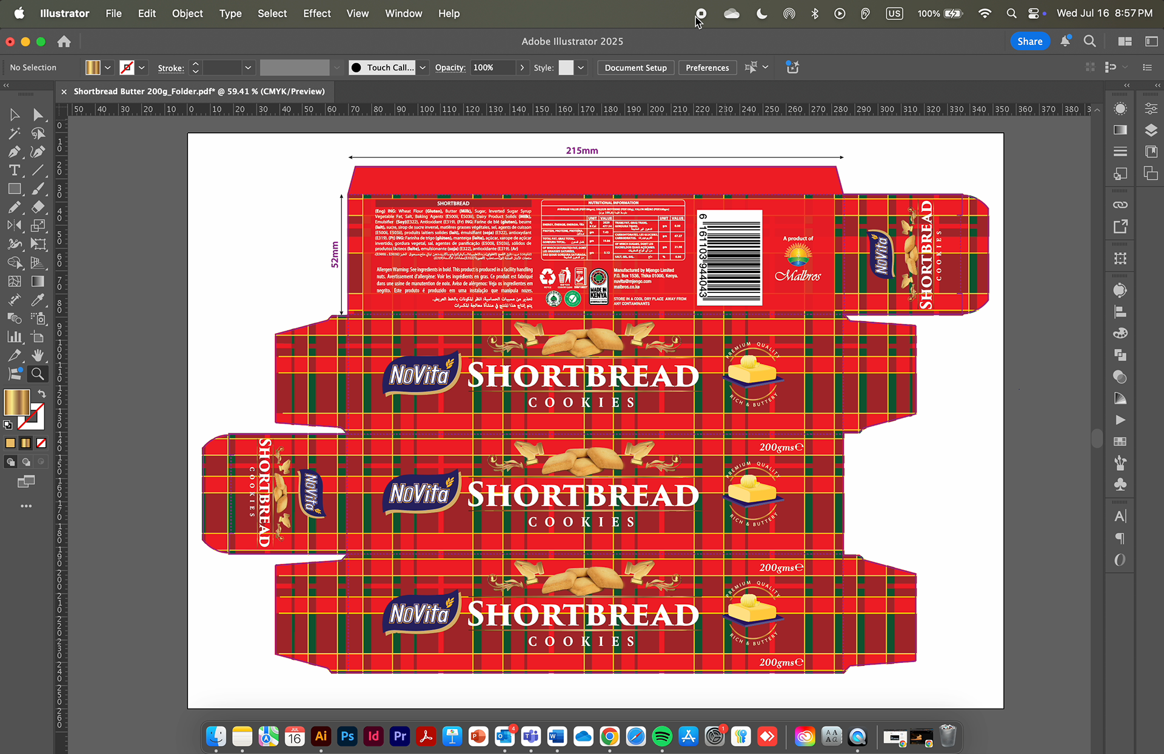Viewport: 1164px width, 754px height.
Task: Switch to Gradient fill mode
Action: 25,443
